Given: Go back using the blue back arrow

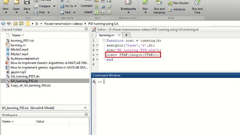Looking at the screenshot, I should (3, 24).
